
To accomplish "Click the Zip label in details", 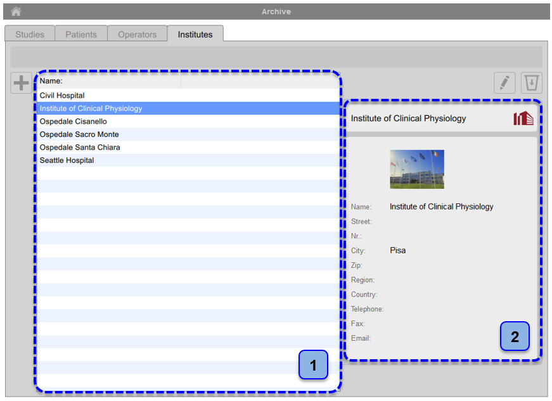I will (356, 265).
